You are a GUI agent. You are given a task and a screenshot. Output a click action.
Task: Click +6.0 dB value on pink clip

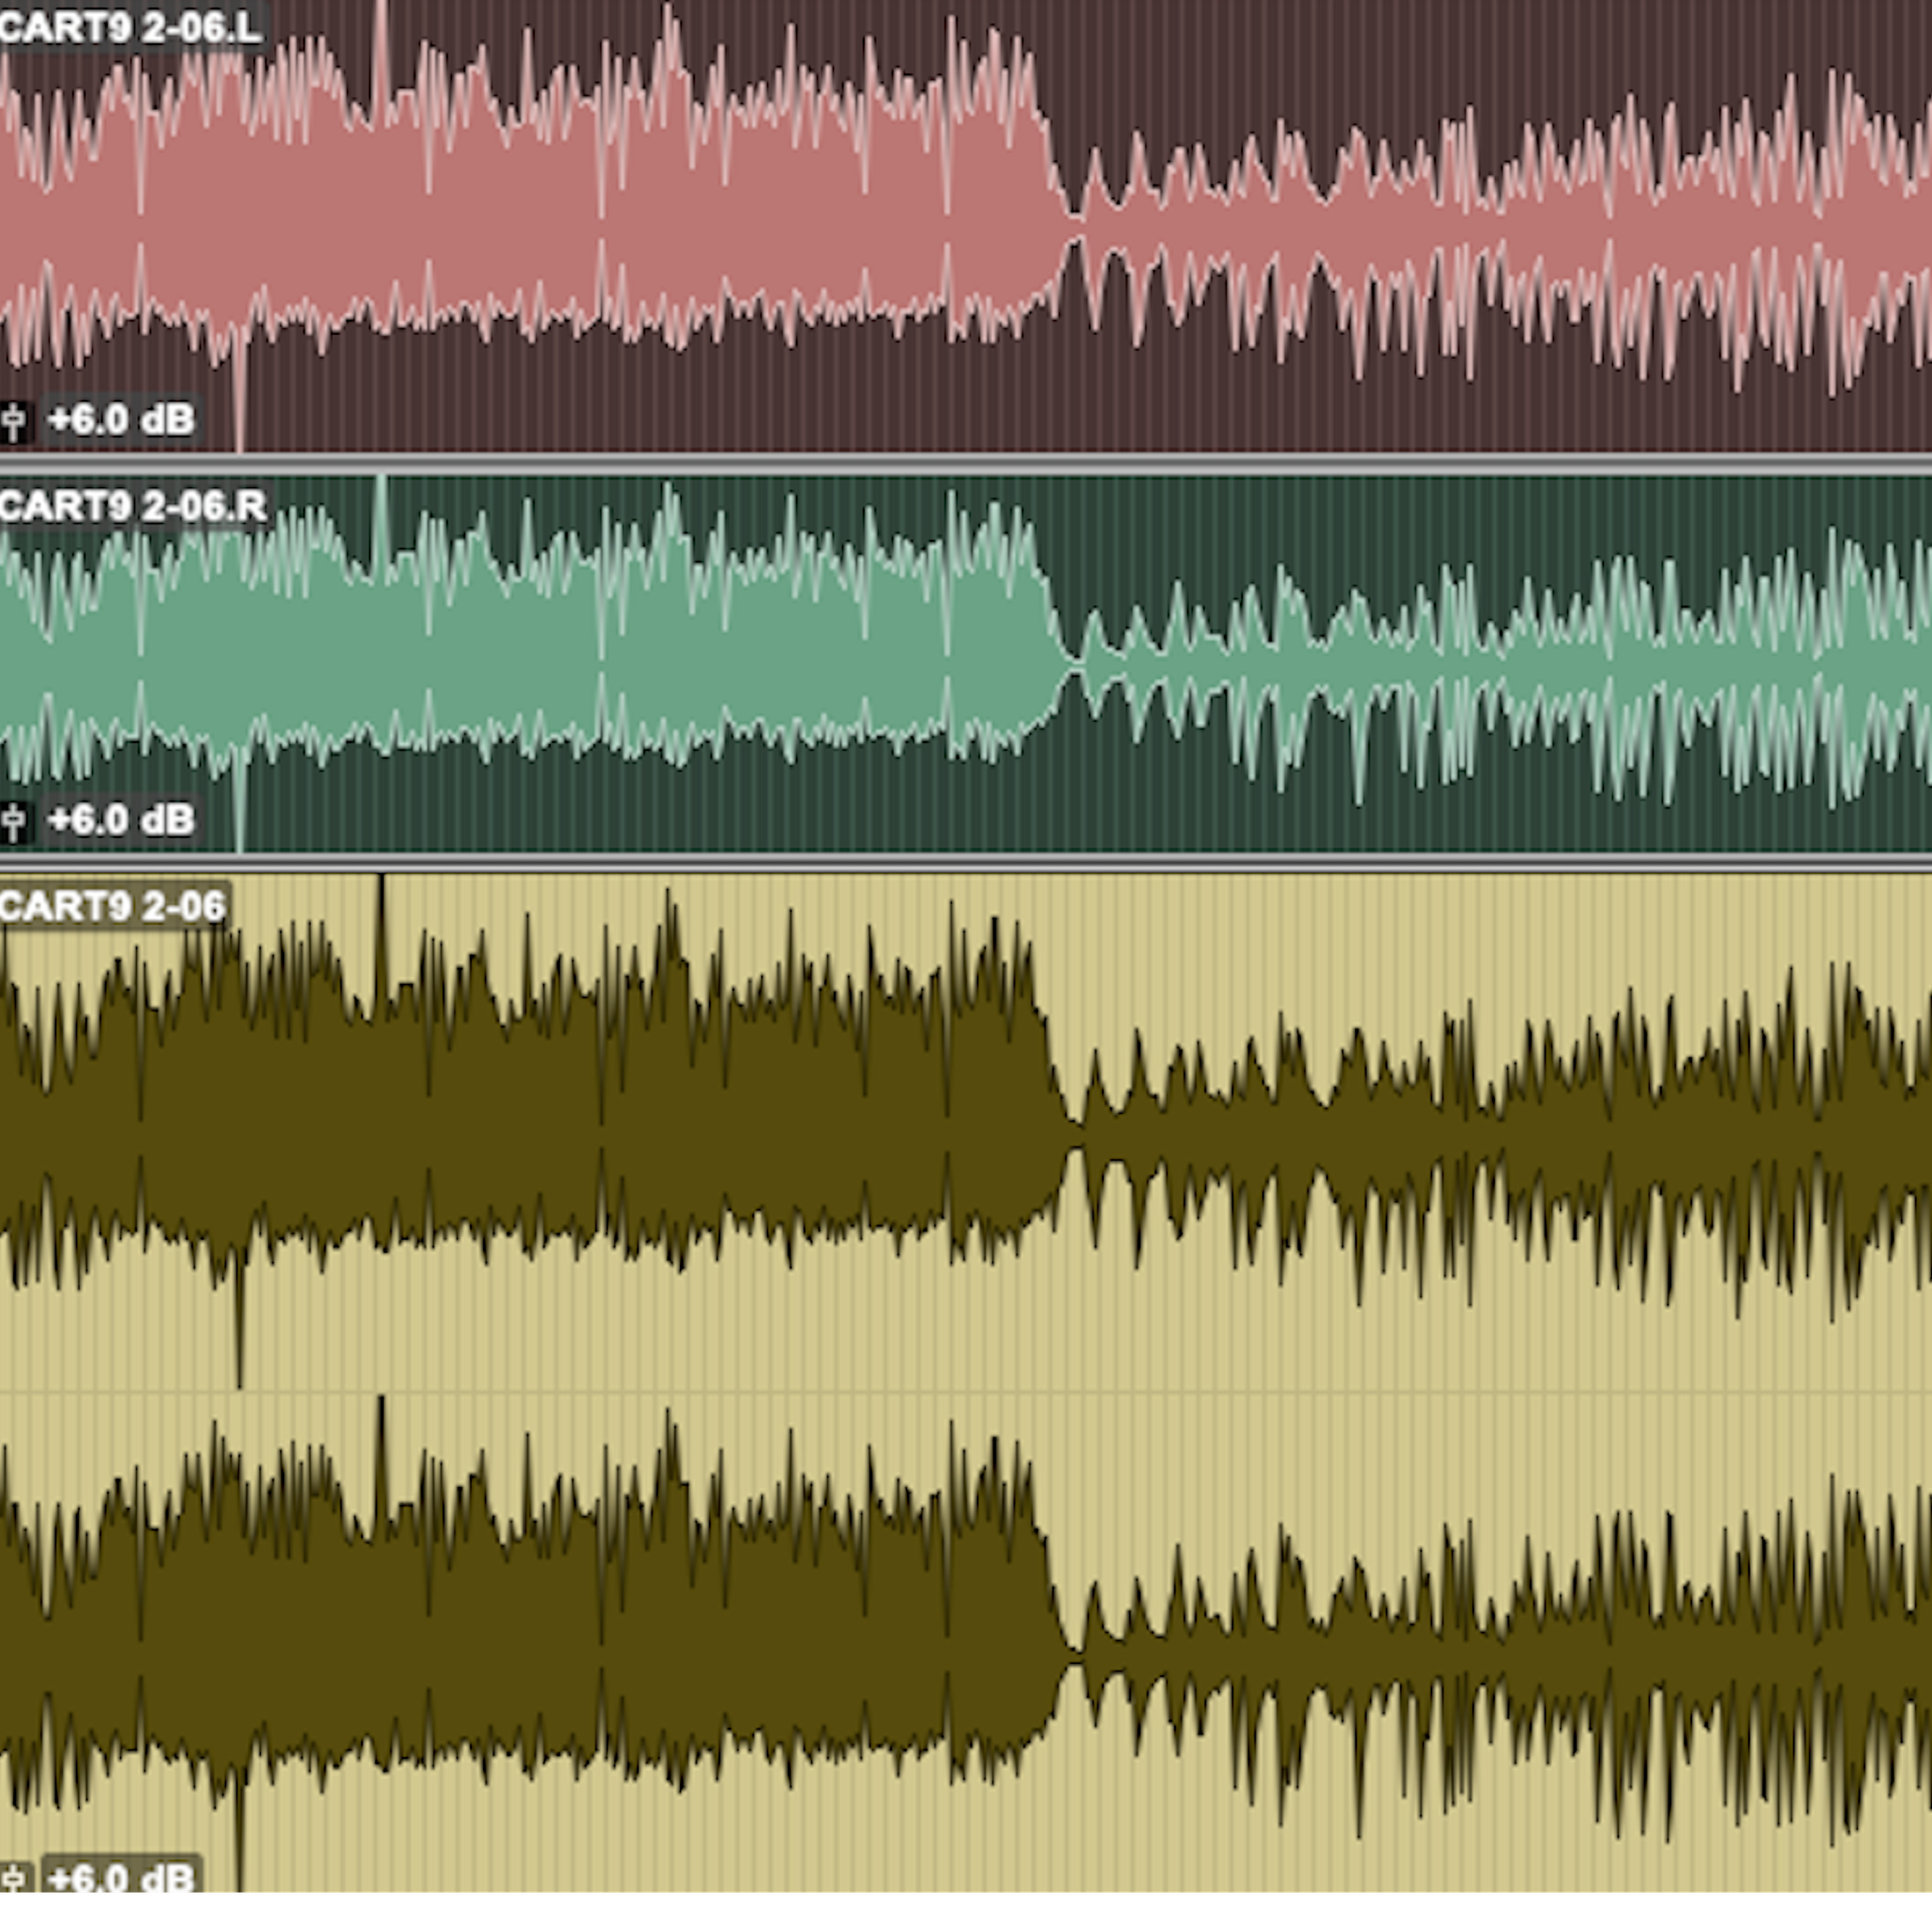pyautogui.click(x=121, y=420)
